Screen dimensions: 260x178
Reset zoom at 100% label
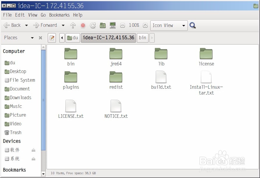[134, 25]
